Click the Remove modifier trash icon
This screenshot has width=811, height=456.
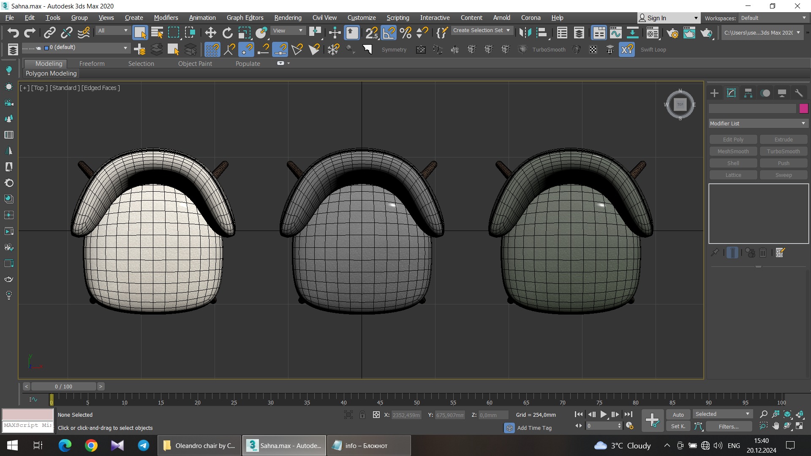click(763, 252)
